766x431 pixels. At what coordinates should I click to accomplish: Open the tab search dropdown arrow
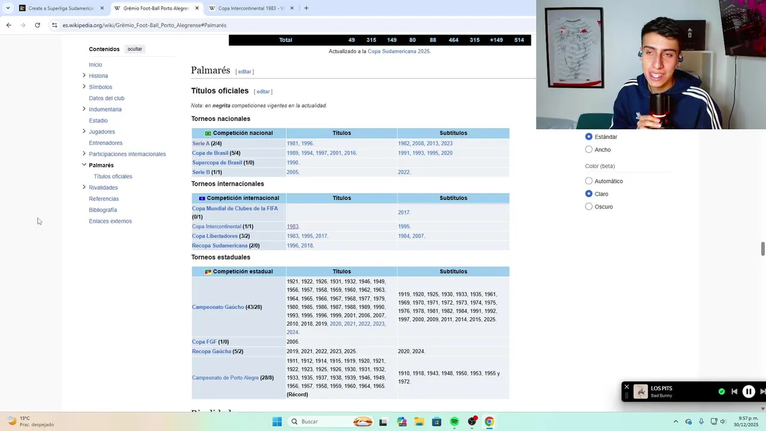(x=8, y=8)
